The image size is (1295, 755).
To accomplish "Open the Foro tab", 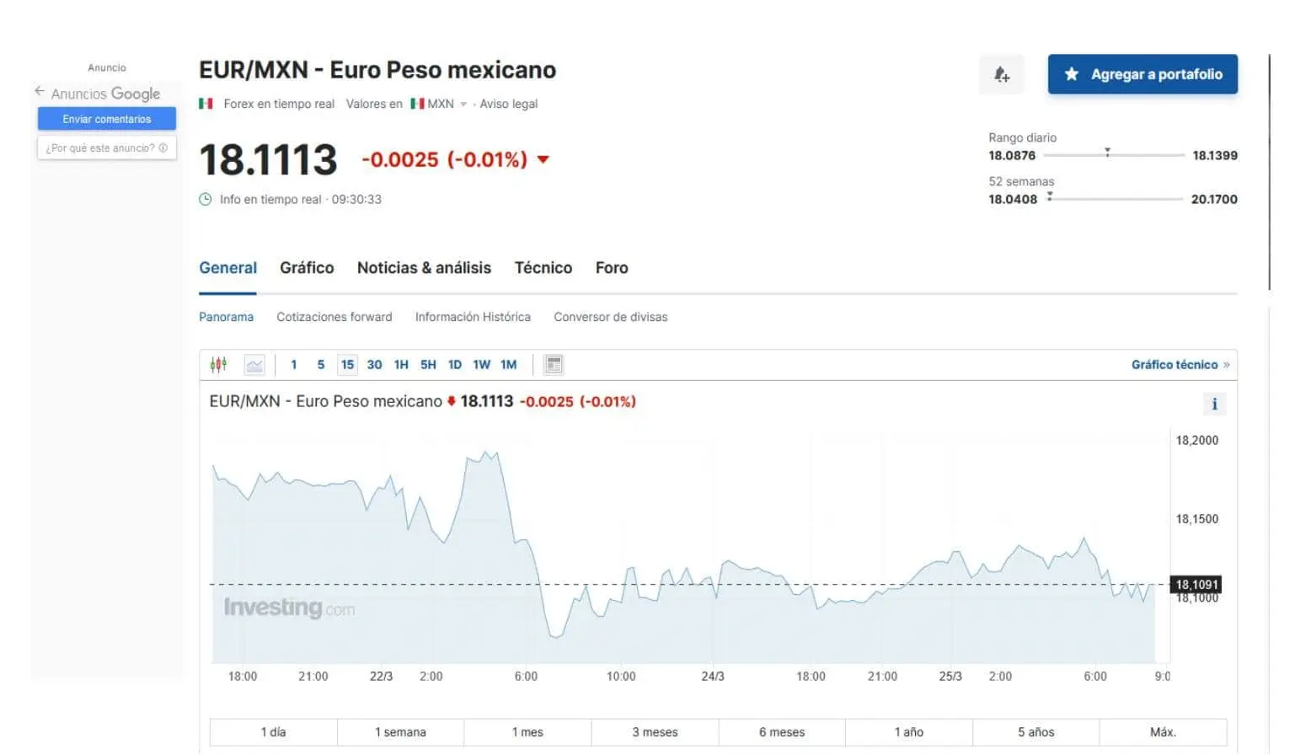I will [612, 268].
